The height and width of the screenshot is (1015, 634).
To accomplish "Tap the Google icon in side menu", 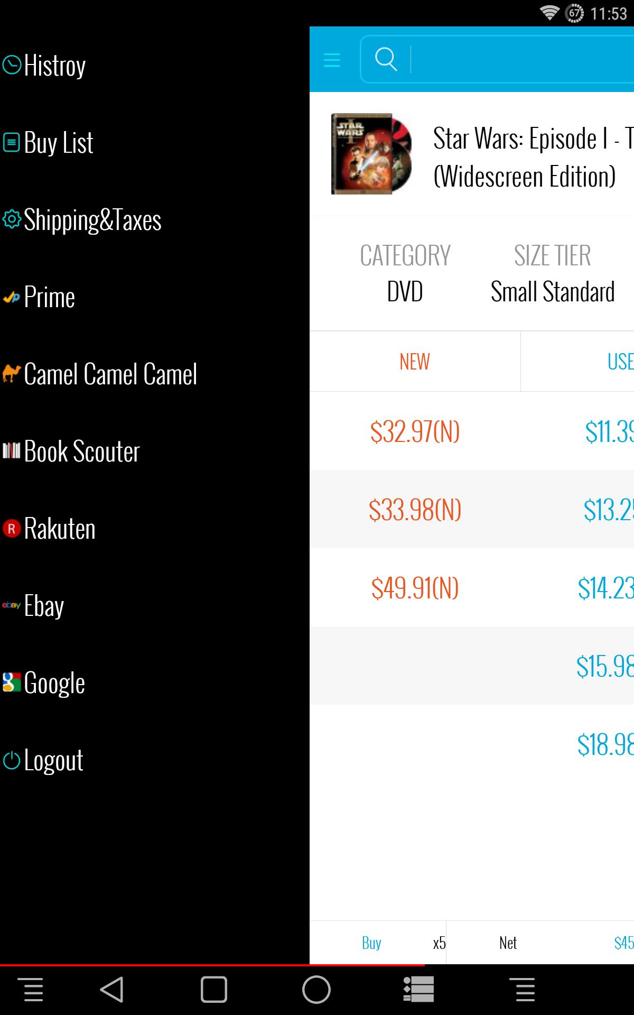I will (x=12, y=682).
